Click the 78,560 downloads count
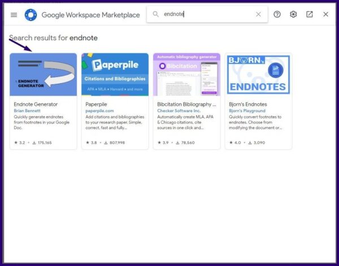This screenshot has height=266, width=339. click(185, 143)
